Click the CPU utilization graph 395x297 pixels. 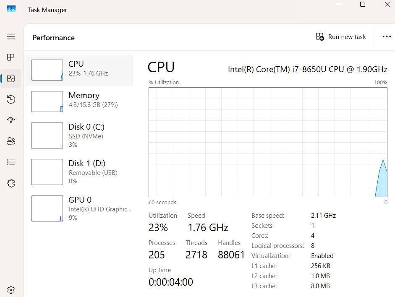[268, 142]
